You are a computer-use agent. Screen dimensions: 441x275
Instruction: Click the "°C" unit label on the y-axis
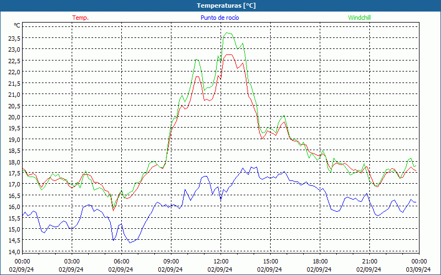click(17, 25)
